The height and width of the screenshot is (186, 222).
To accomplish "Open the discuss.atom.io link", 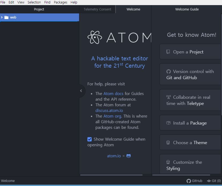I will (x=109, y=110).
